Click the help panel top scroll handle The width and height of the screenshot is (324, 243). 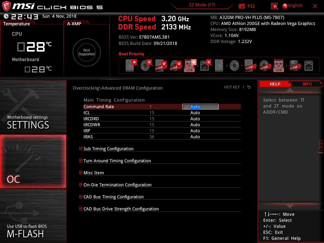click(290, 90)
